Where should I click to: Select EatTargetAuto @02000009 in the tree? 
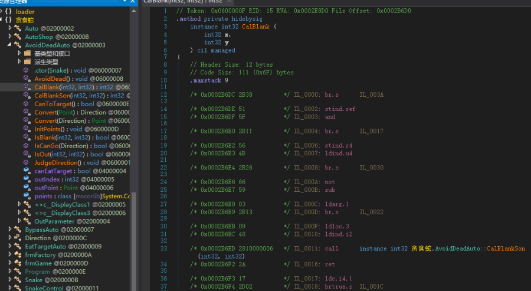pyautogui.click(x=63, y=247)
